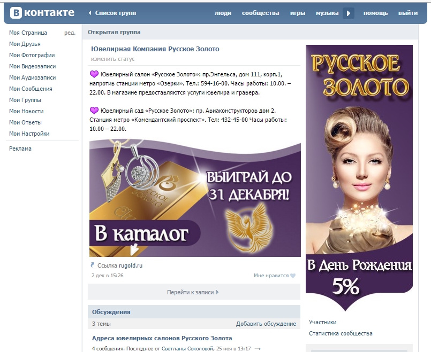Viewport: 431px width, 352px height.
Task: Click the music play button in header
Action: tap(348, 13)
